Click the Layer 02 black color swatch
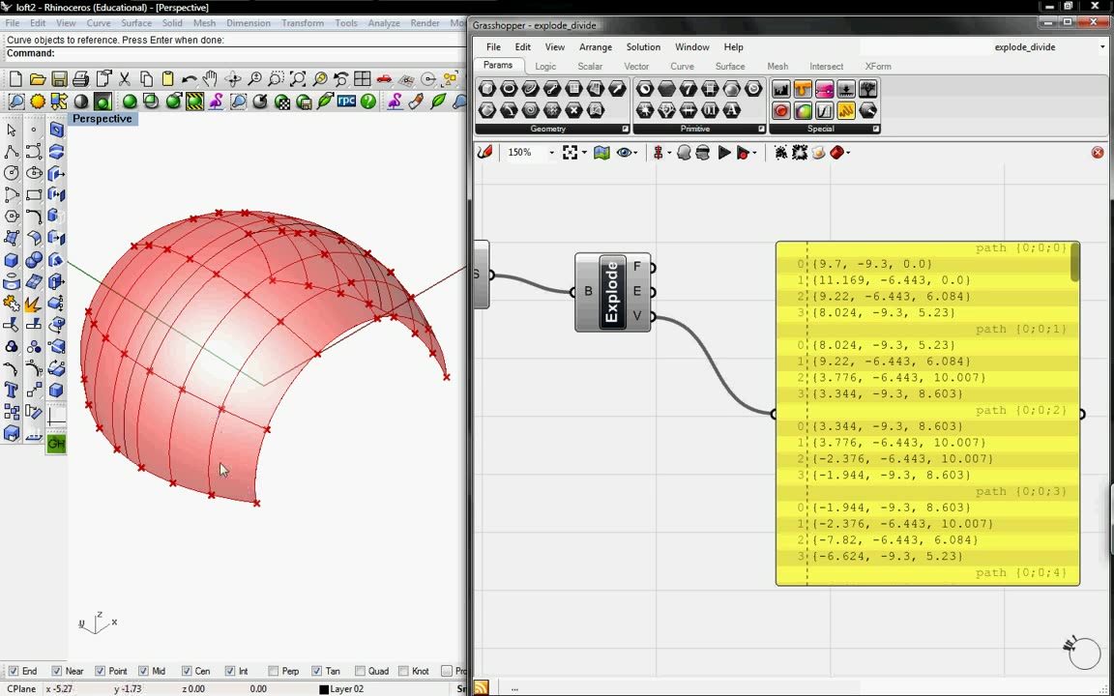Image resolution: width=1114 pixels, height=696 pixels. coord(324,689)
